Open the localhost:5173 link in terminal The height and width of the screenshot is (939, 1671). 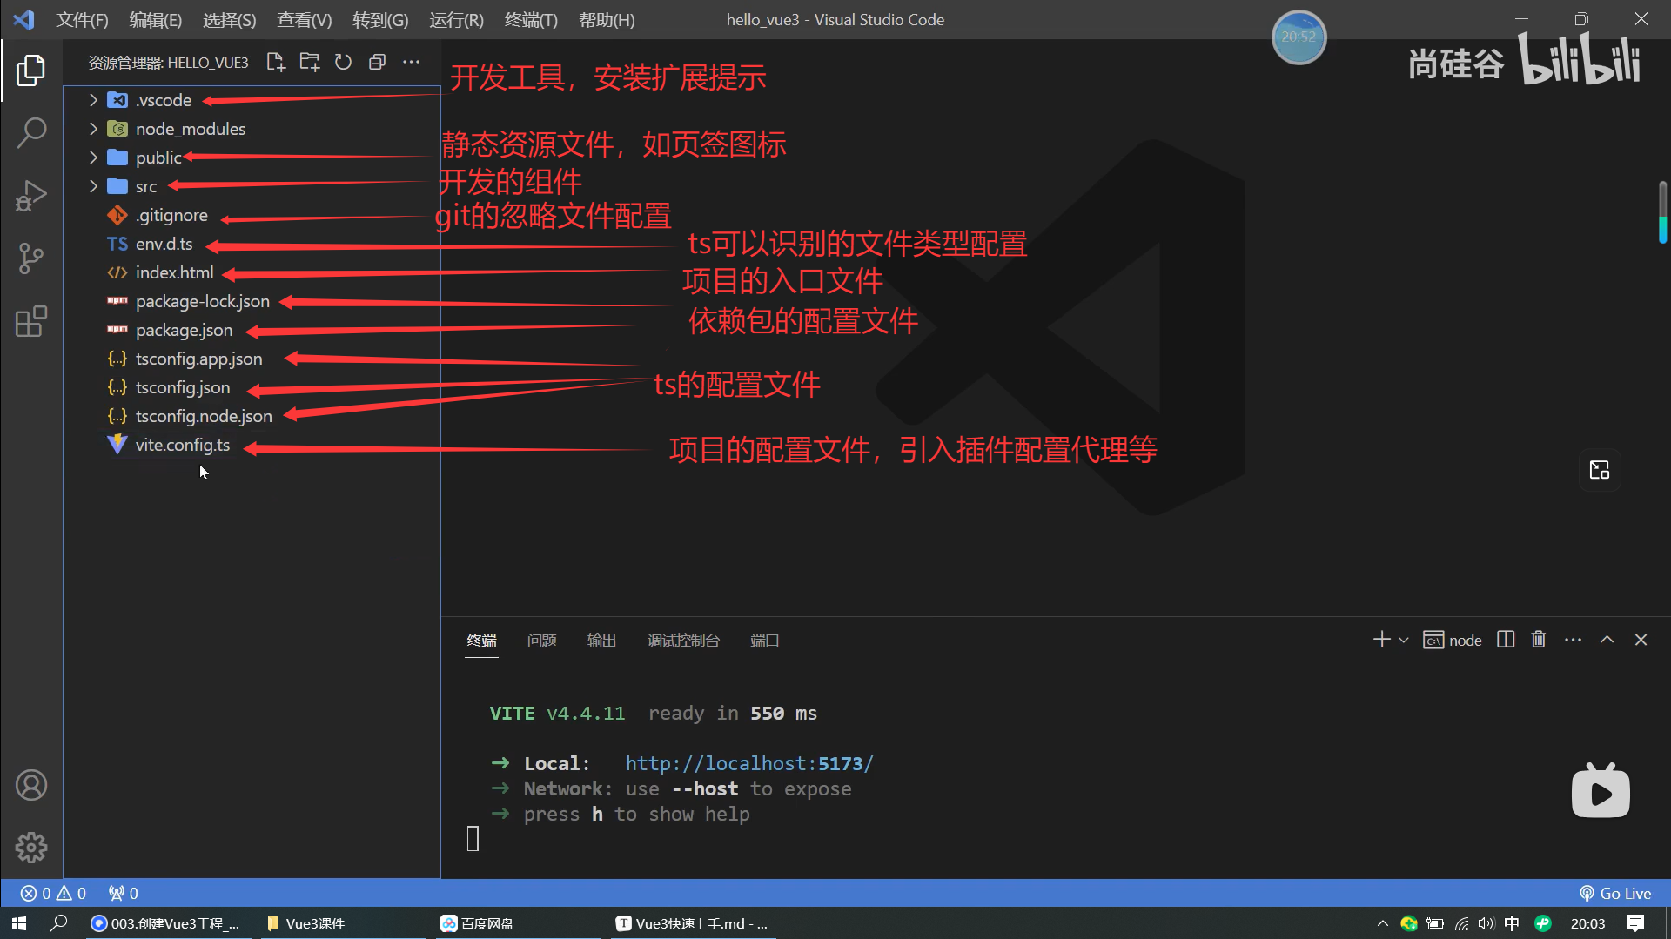[x=749, y=763]
